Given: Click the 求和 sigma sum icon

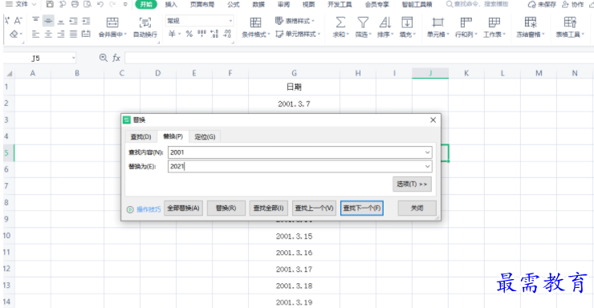Looking at the screenshot, I should point(340,22).
